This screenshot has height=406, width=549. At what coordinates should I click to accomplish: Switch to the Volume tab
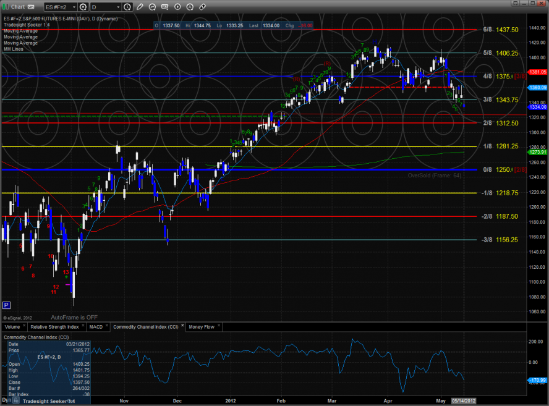coord(12,326)
